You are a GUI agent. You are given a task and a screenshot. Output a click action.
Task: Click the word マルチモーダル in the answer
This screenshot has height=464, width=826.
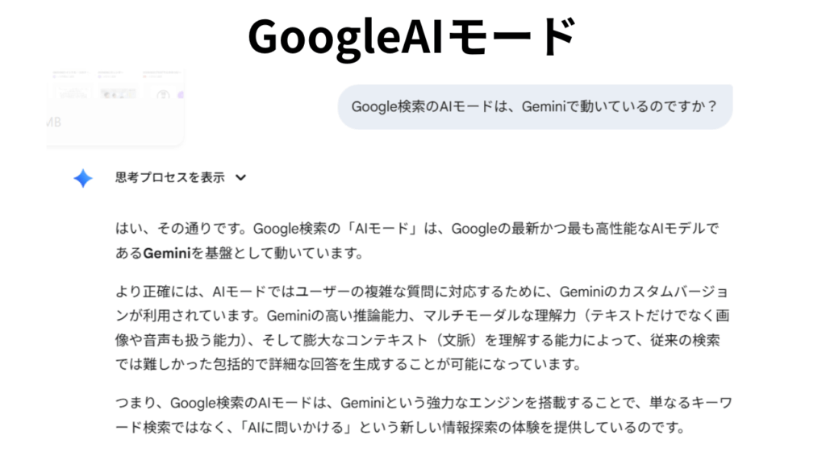coord(471,316)
